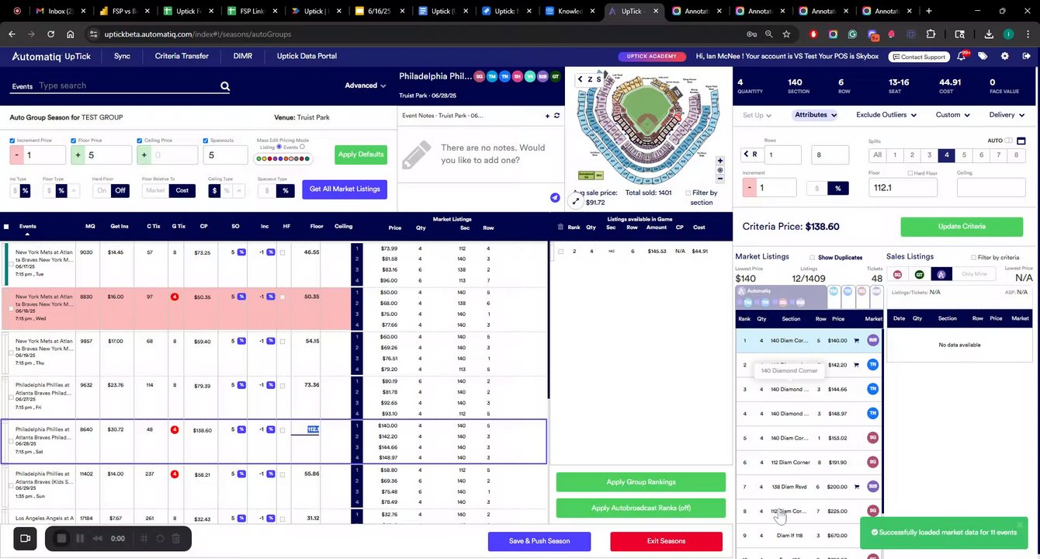Click the TN market badge on $142.20 listing
The image size is (1040, 559).
(873, 364)
